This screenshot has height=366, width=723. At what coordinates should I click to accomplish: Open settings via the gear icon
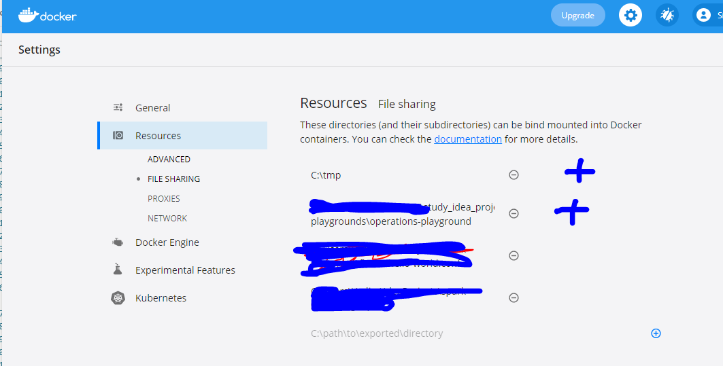(x=630, y=15)
